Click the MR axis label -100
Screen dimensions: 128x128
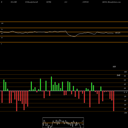point(125,113)
